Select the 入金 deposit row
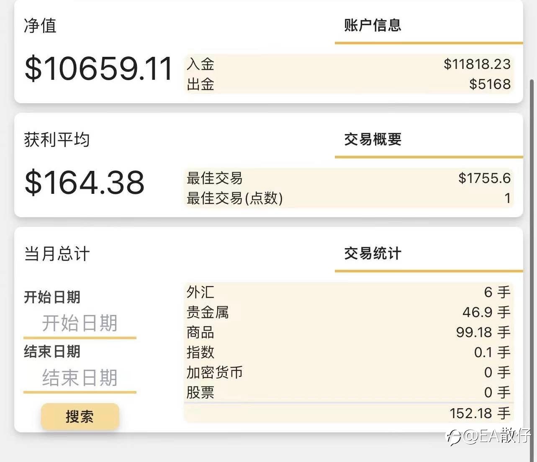Viewport: 537px width, 462px height. [x=349, y=64]
